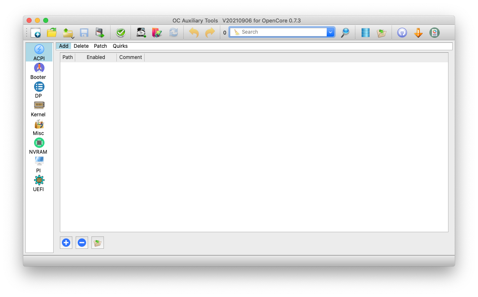Switch to the Delete tab
Screen dimensions: 478x297
[x=81, y=46]
